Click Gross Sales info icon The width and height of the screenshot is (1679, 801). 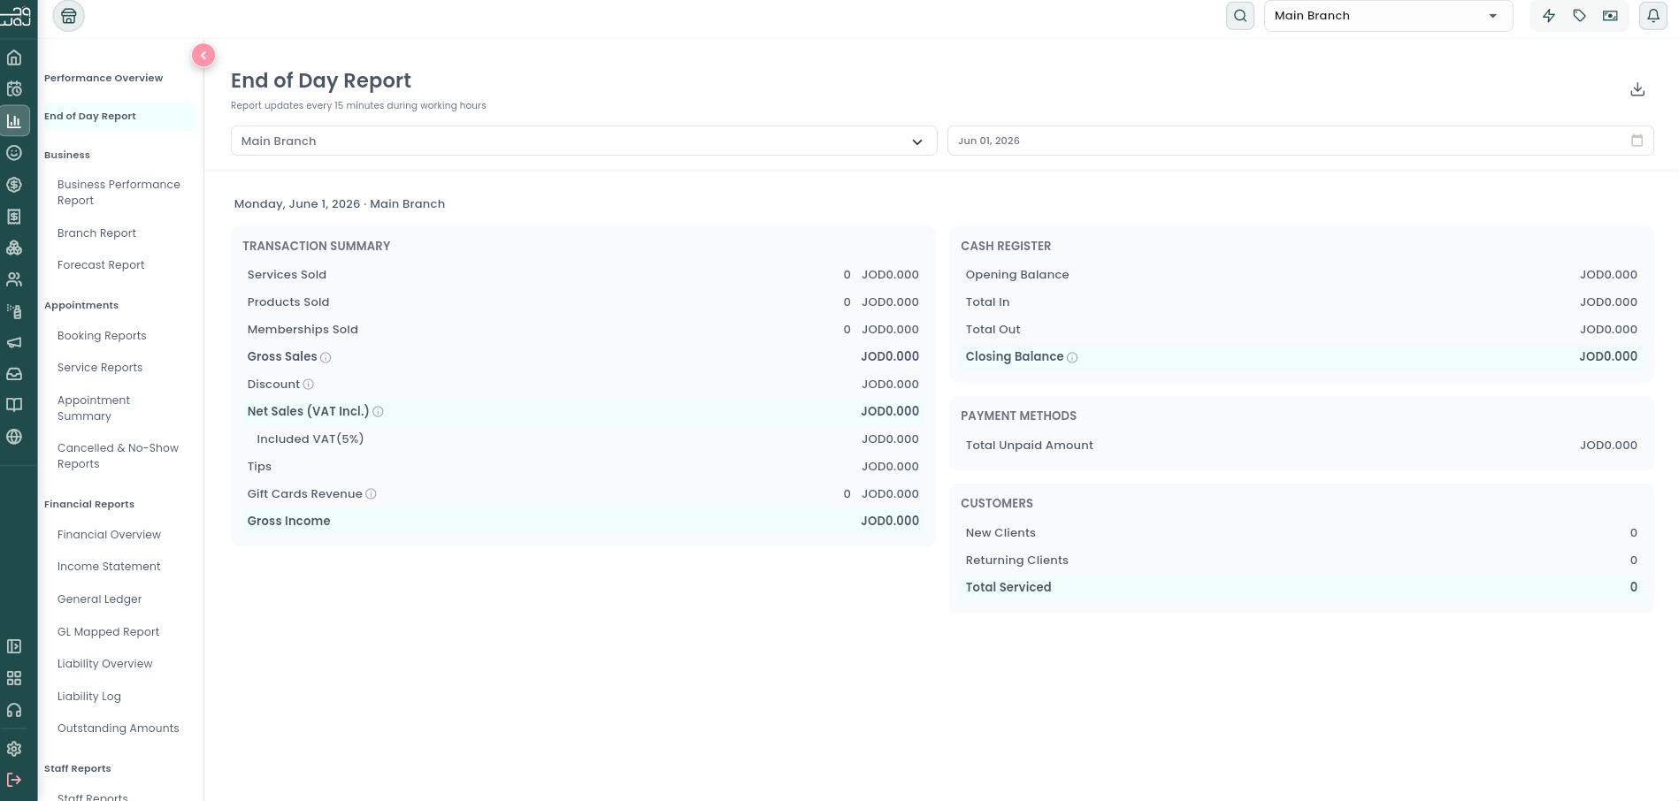tap(326, 357)
